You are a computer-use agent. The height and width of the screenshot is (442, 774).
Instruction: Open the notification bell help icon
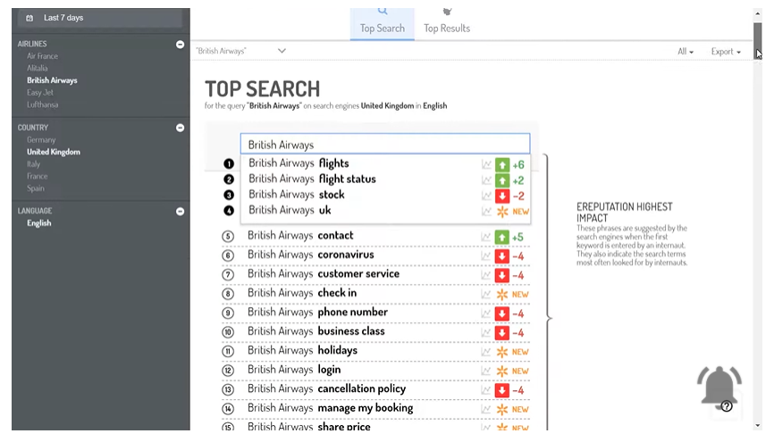click(x=727, y=406)
